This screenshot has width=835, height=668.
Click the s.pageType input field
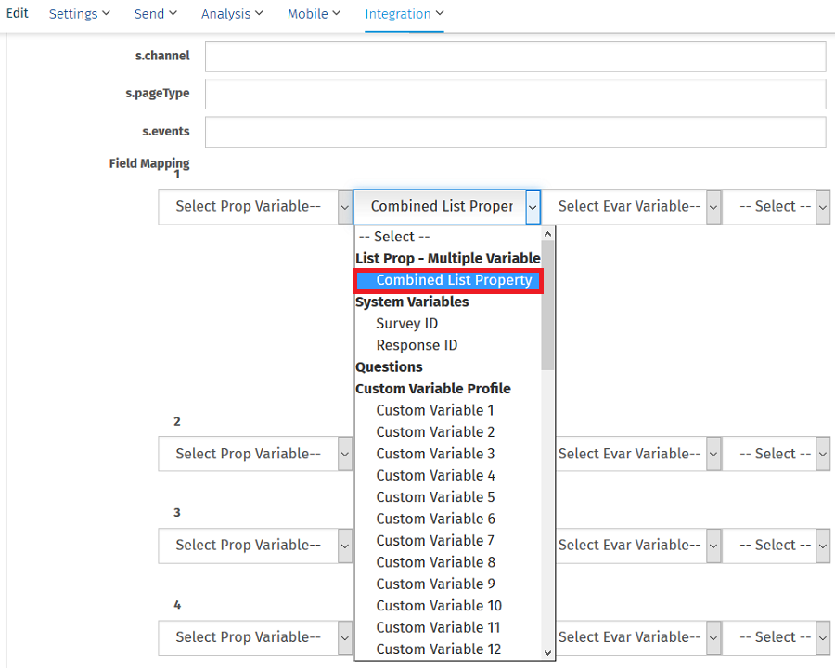[515, 95]
